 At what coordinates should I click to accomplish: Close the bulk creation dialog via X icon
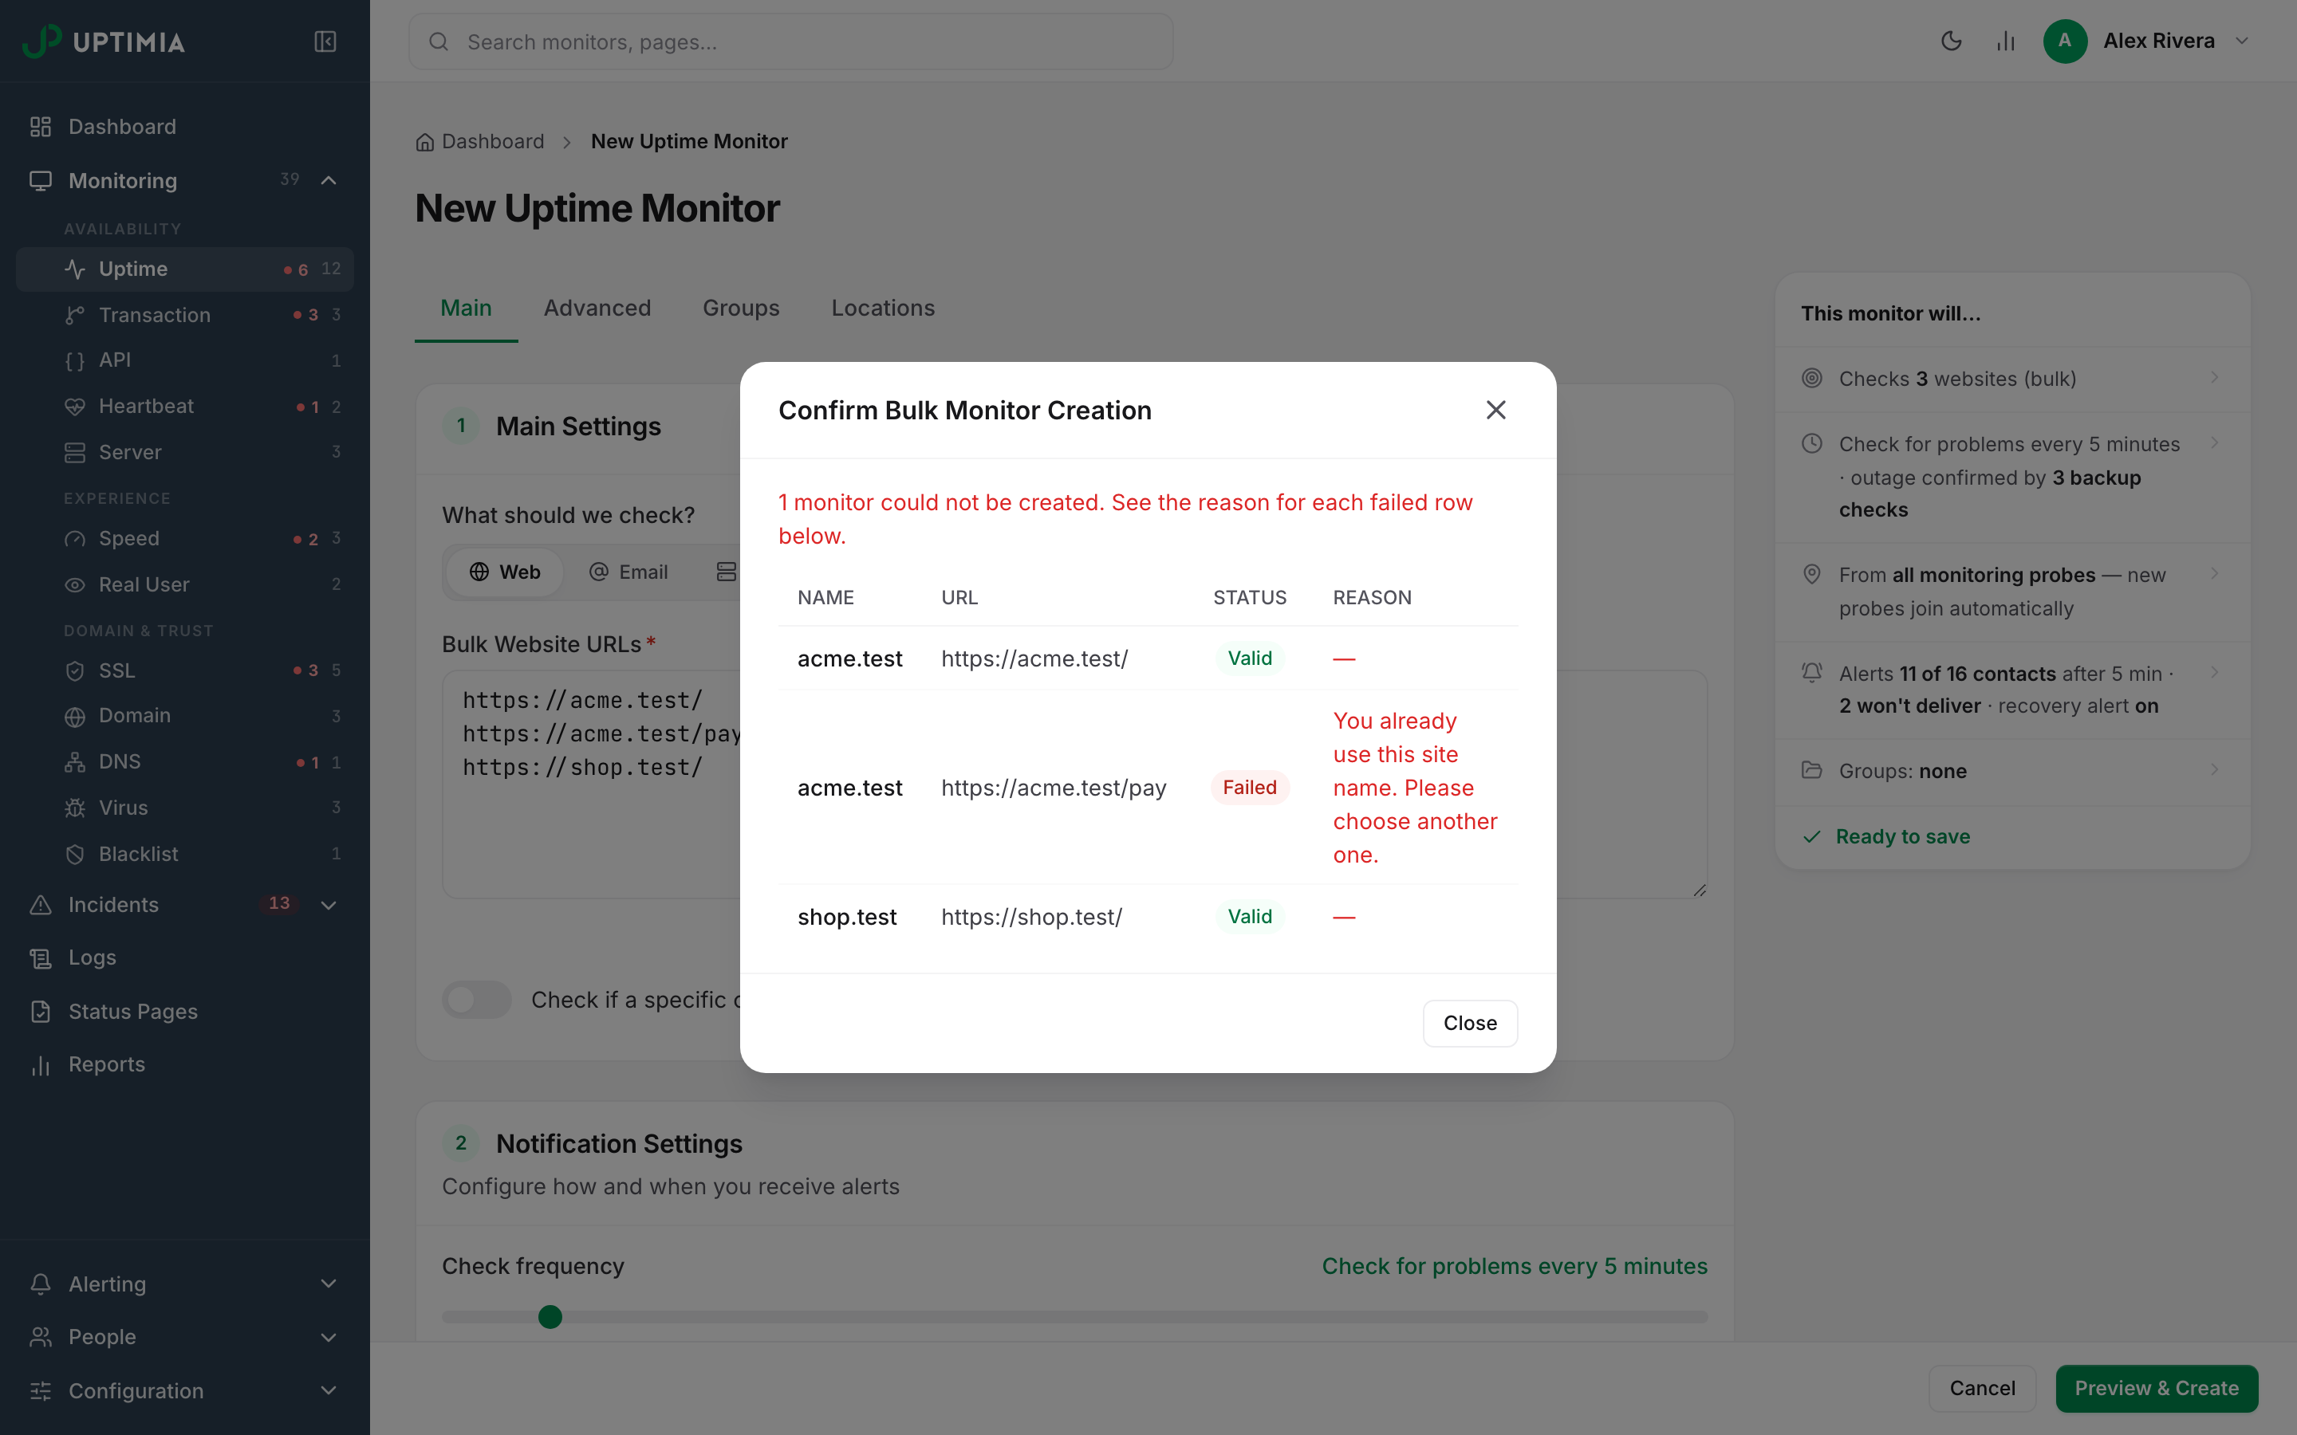click(1496, 410)
